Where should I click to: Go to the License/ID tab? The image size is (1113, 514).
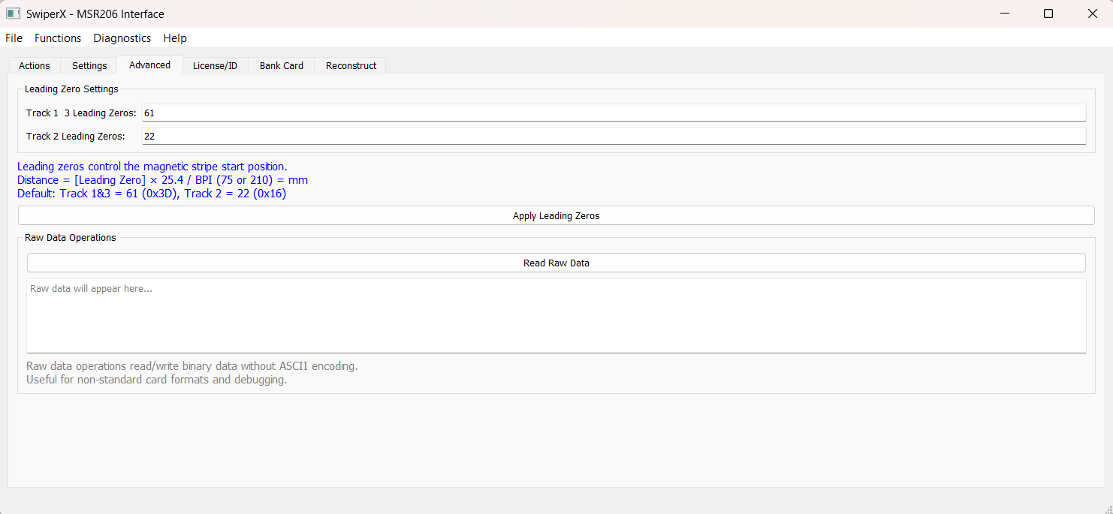[x=215, y=66]
